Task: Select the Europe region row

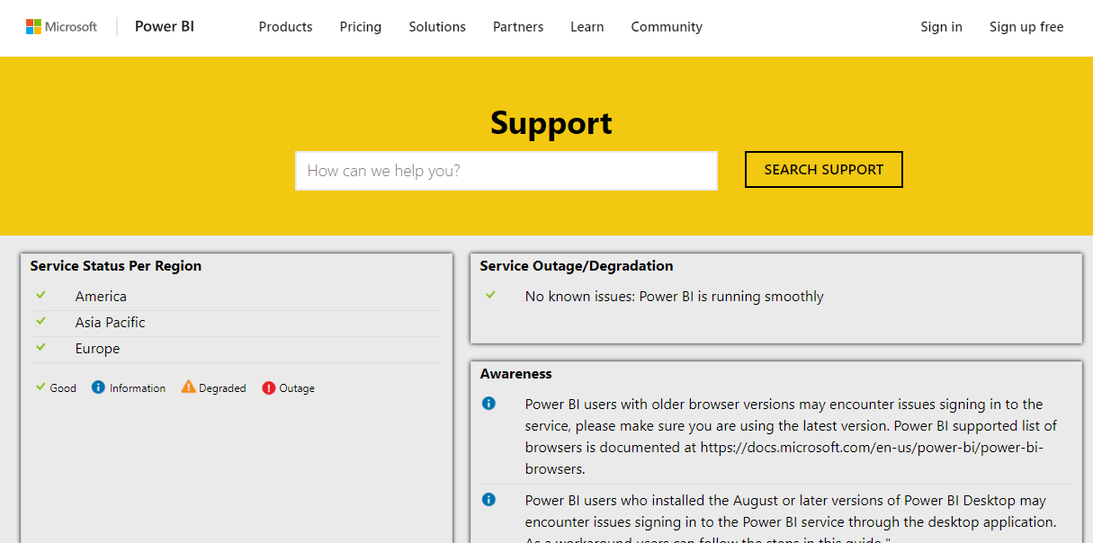Action: click(x=238, y=349)
